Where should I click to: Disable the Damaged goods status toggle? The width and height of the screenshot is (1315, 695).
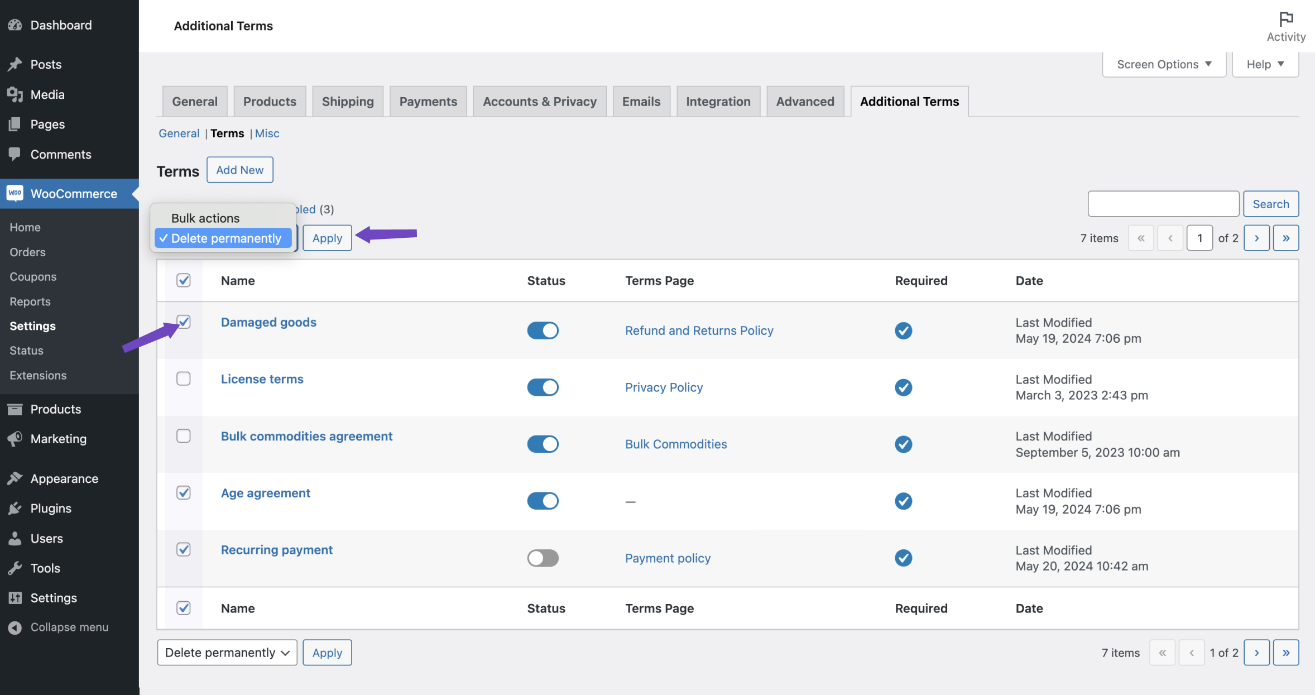tap(543, 330)
